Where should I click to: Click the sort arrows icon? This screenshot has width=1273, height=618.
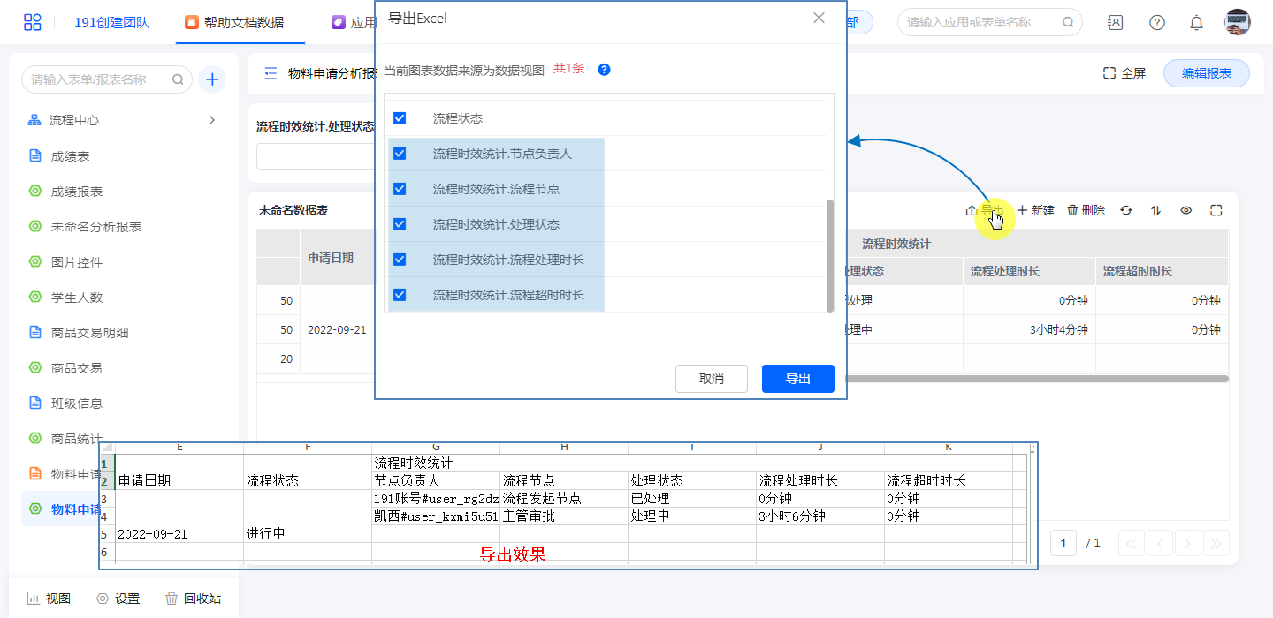(1155, 210)
